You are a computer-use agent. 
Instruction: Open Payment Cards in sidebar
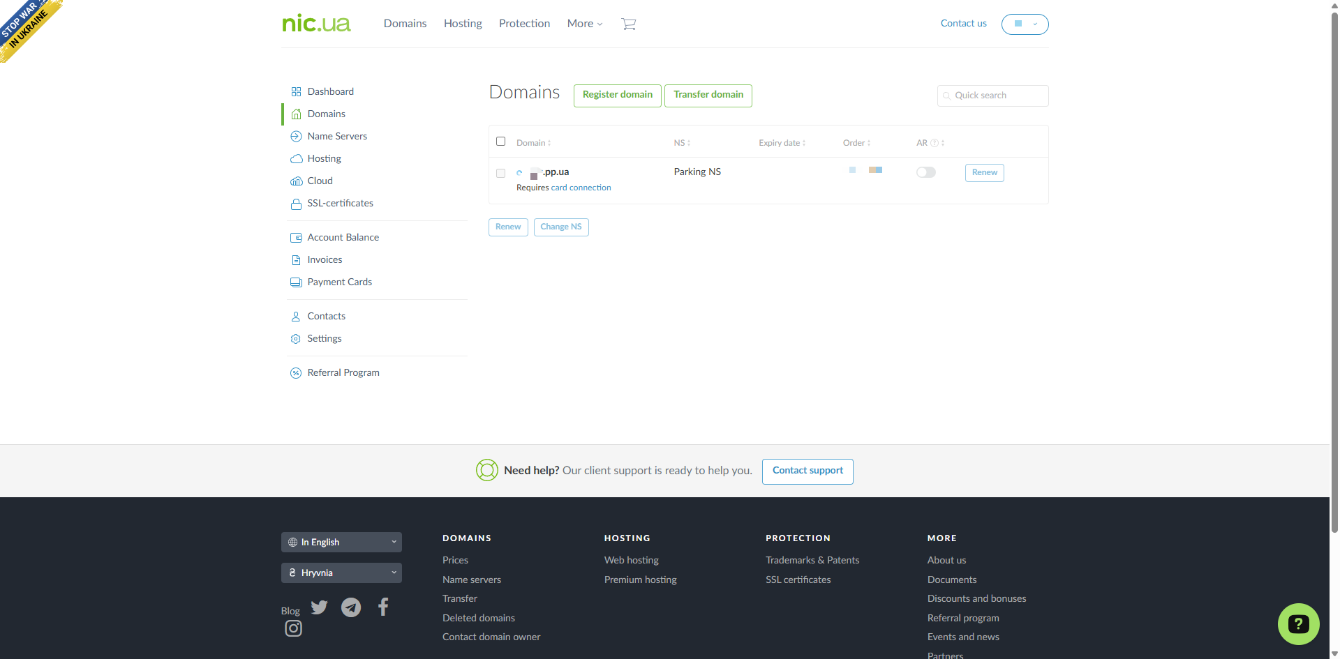pyautogui.click(x=339, y=282)
